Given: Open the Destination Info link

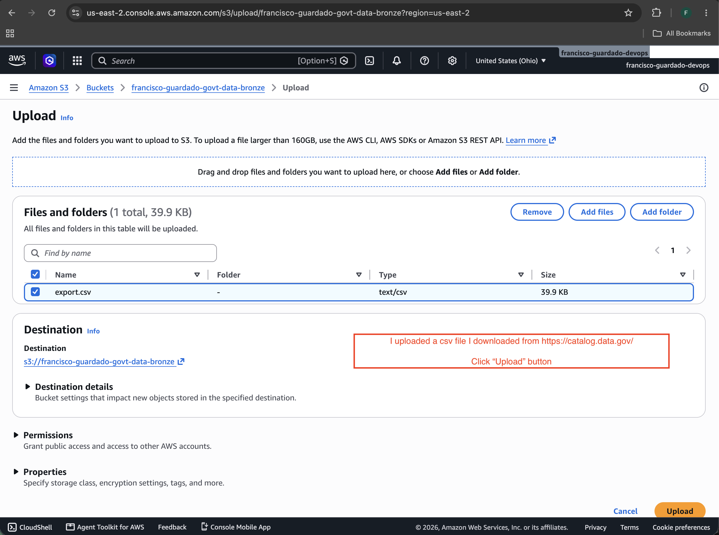Looking at the screenshot, I should [93, 331].
